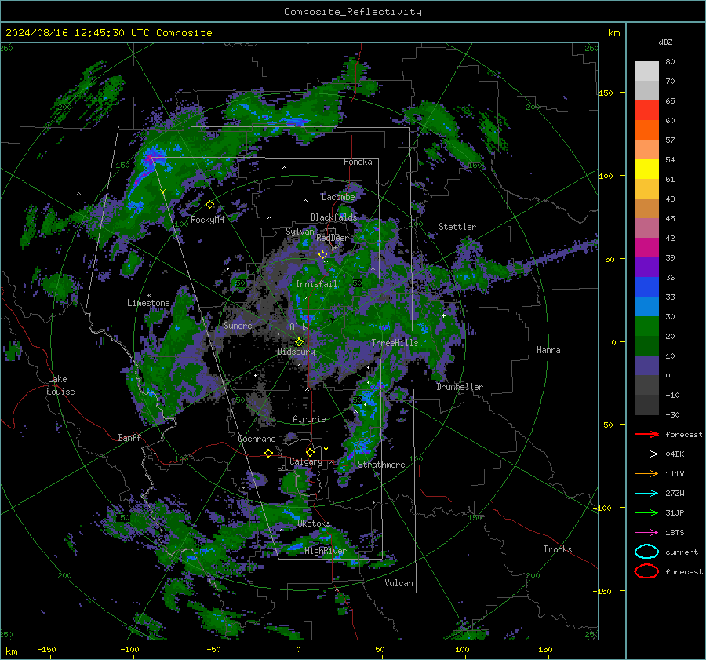Click the RedDeer city label
This screenshot has height=660, width=706.
click(x=333, y=238)
